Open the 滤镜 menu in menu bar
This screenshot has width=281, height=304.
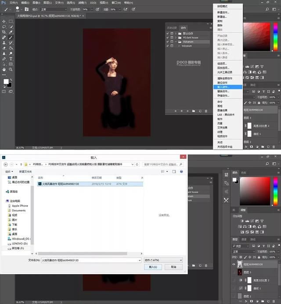pyautogui.click(x=81, y=3)
